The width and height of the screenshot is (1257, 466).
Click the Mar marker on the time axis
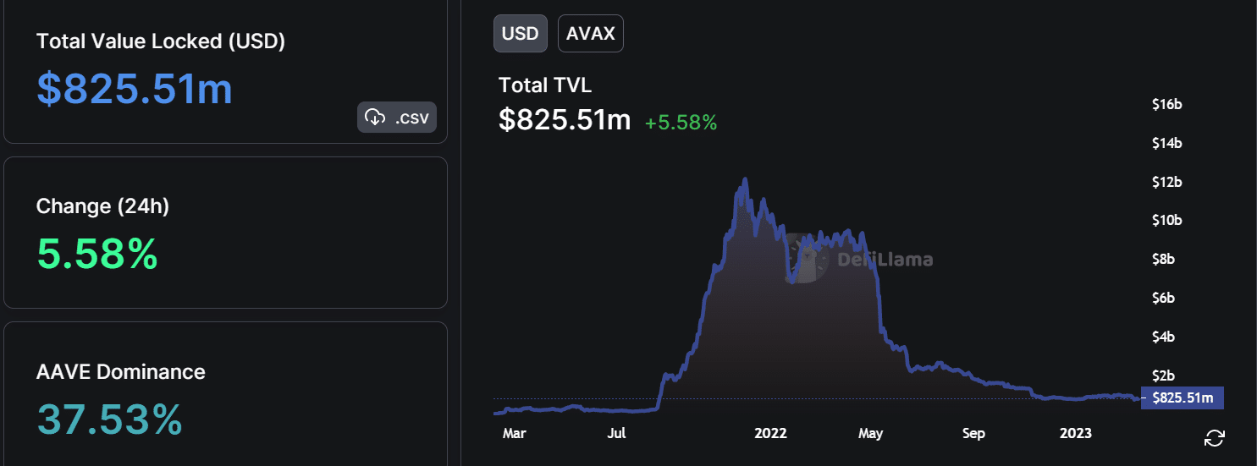(x=514, y=434)
